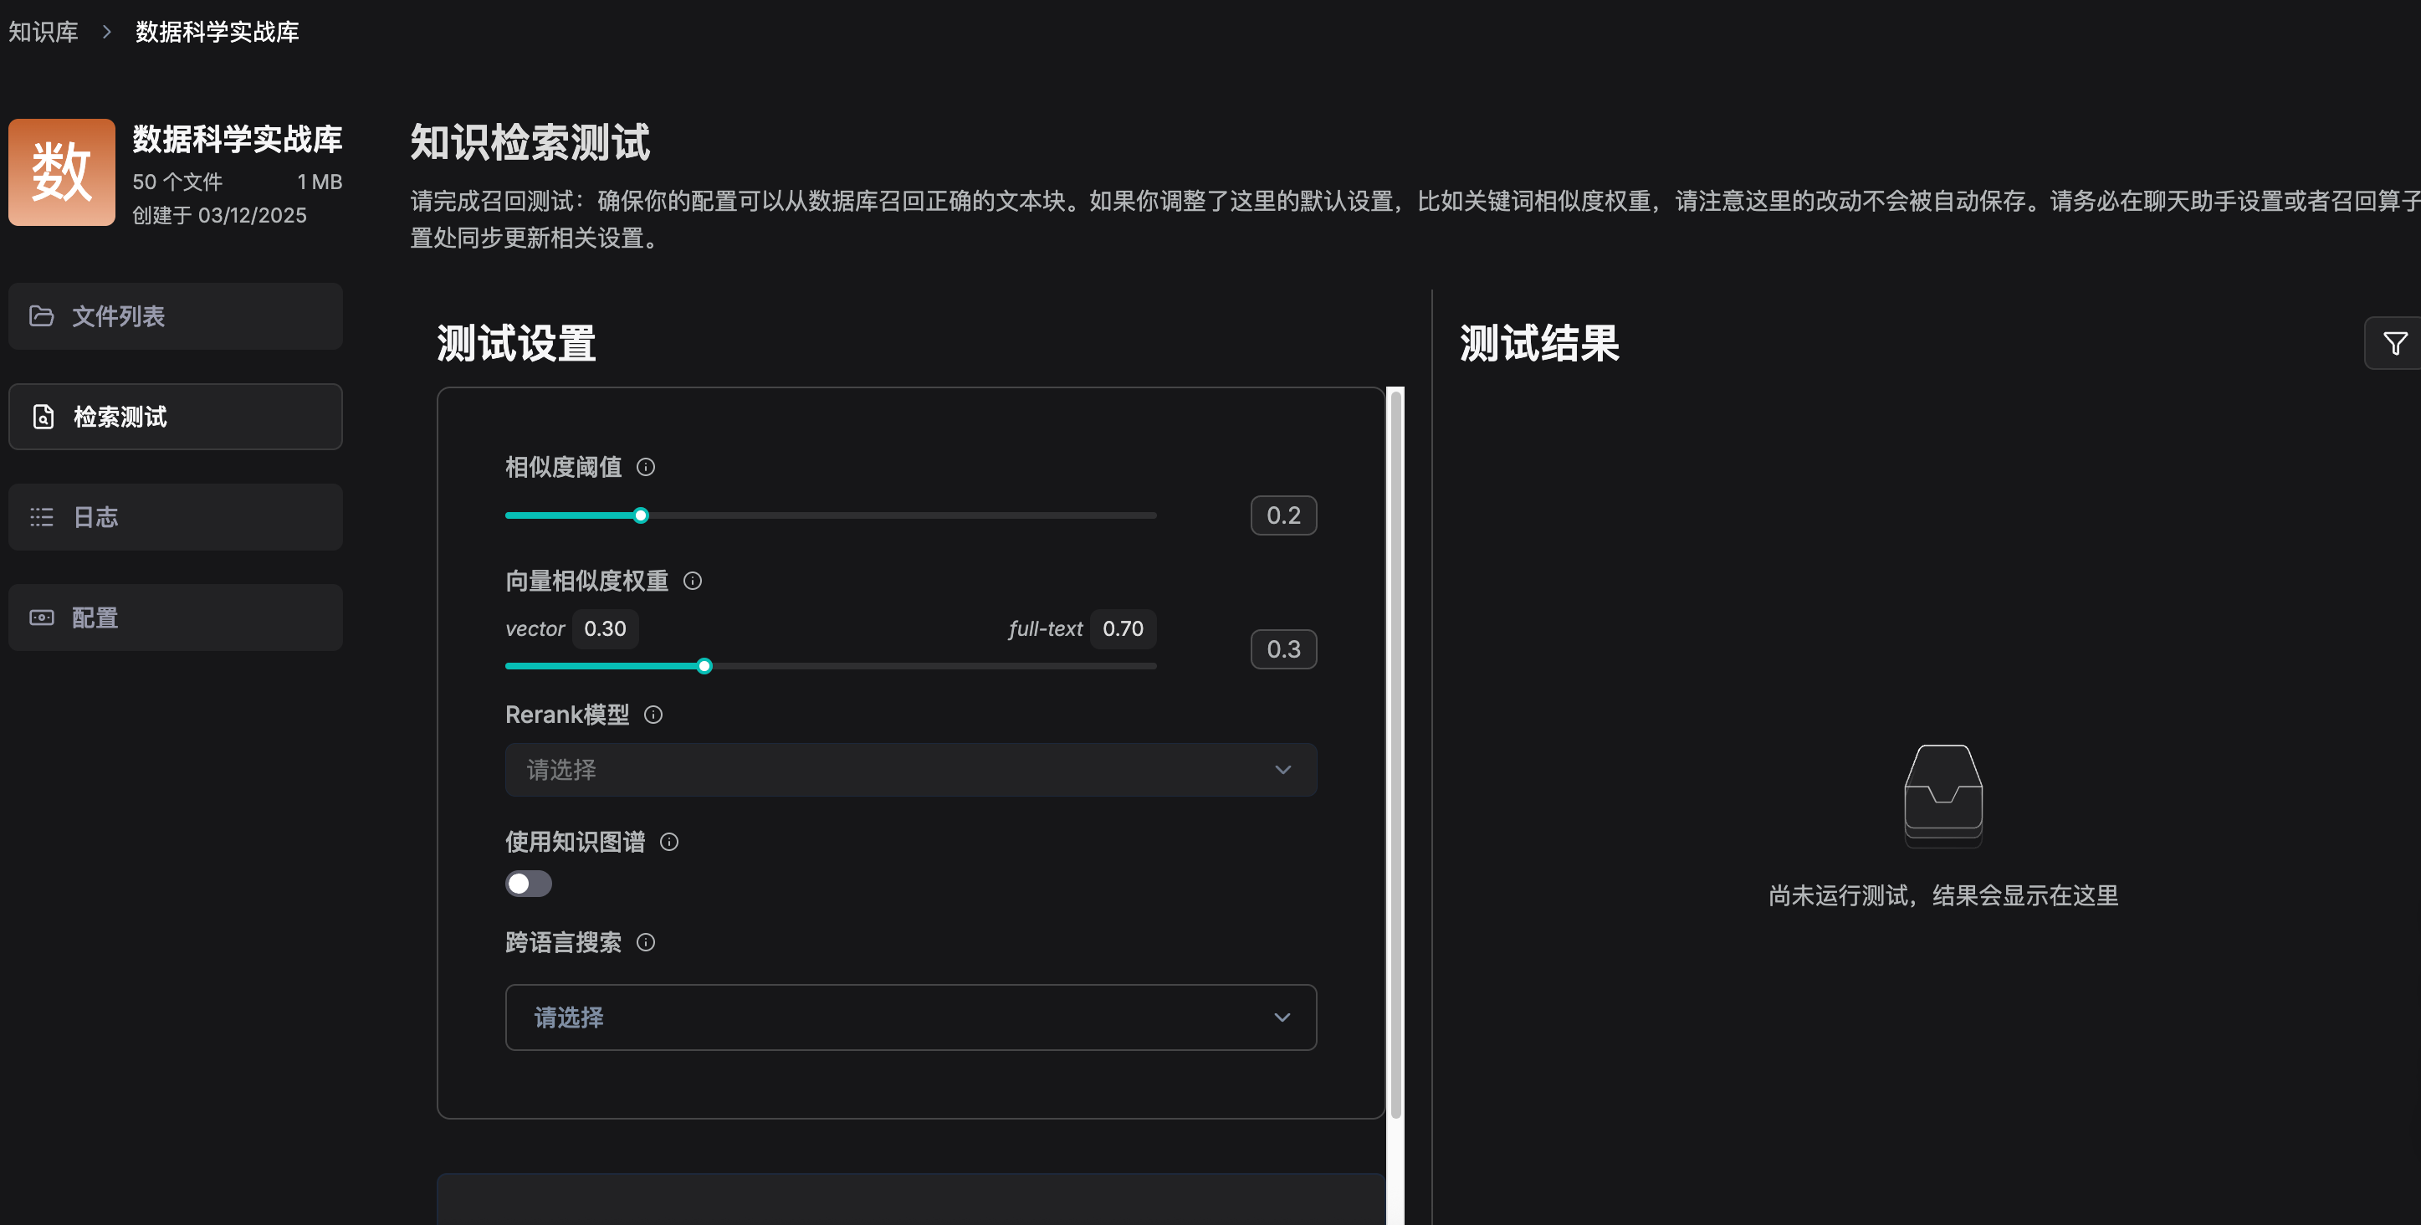
Task: Click the 相似度阈值 slider handle
Action: pyautogui.click(x=641, y=515)
